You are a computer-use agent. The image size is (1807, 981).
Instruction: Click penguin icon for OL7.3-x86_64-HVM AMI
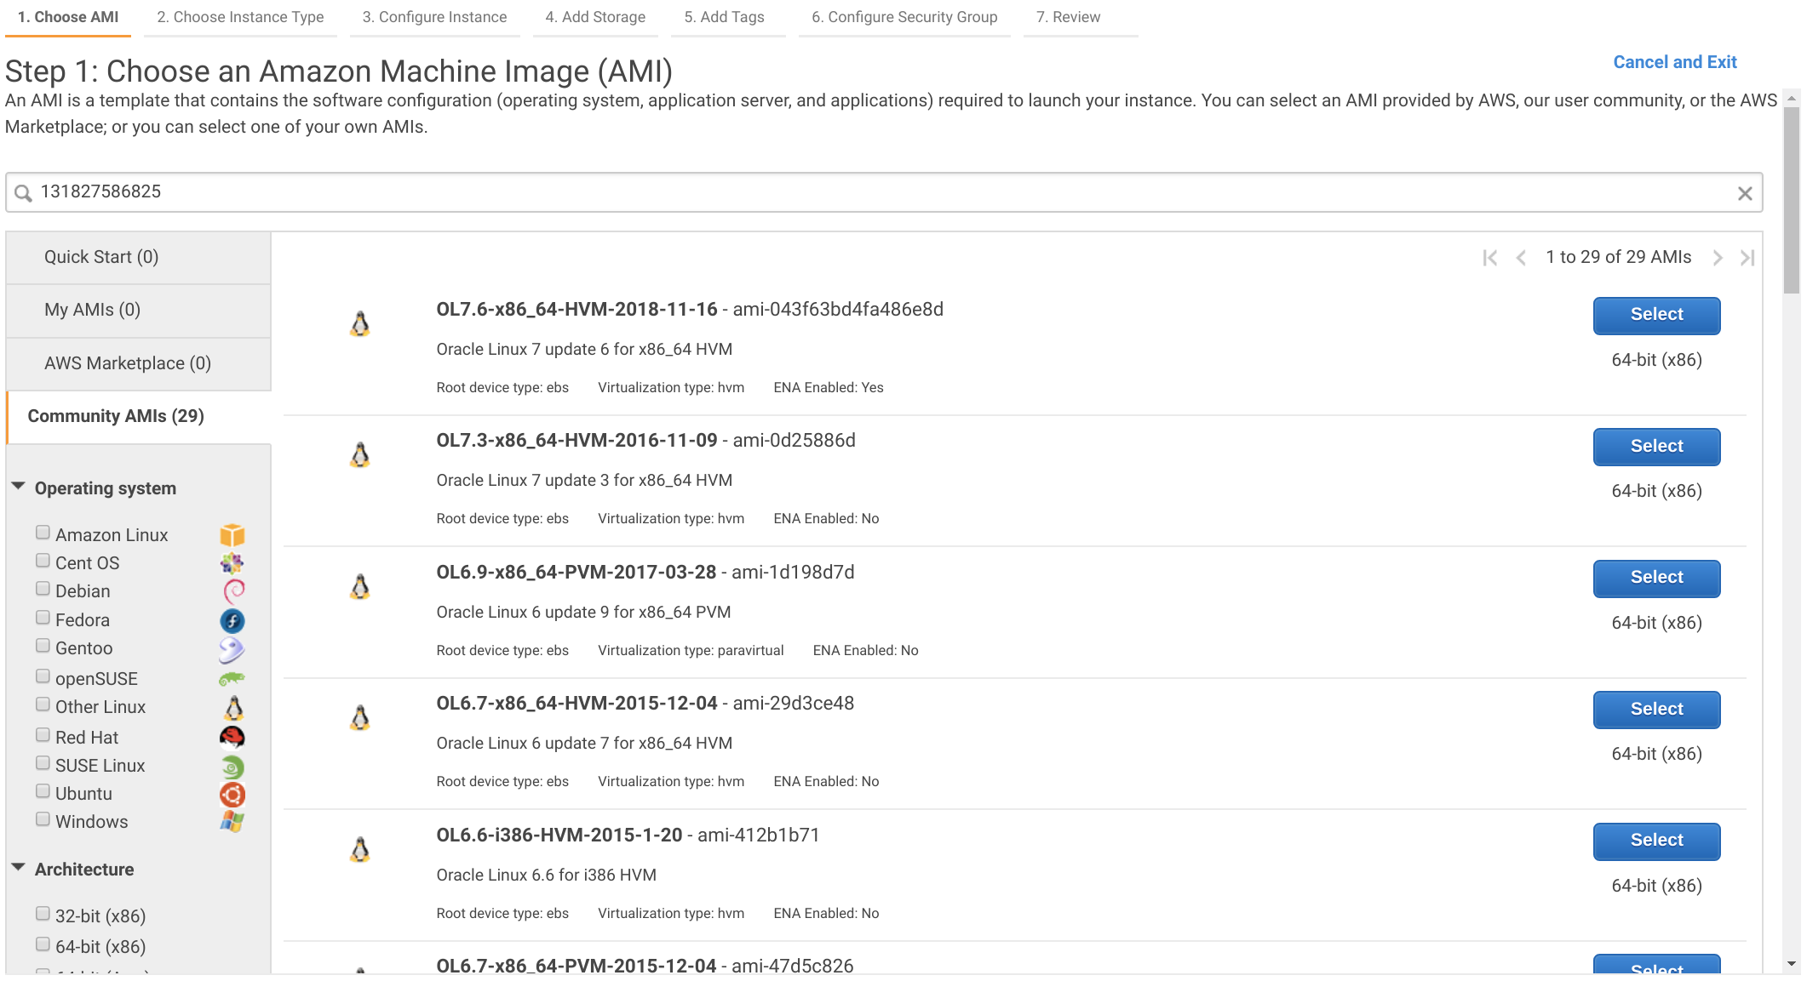[360, 455]
